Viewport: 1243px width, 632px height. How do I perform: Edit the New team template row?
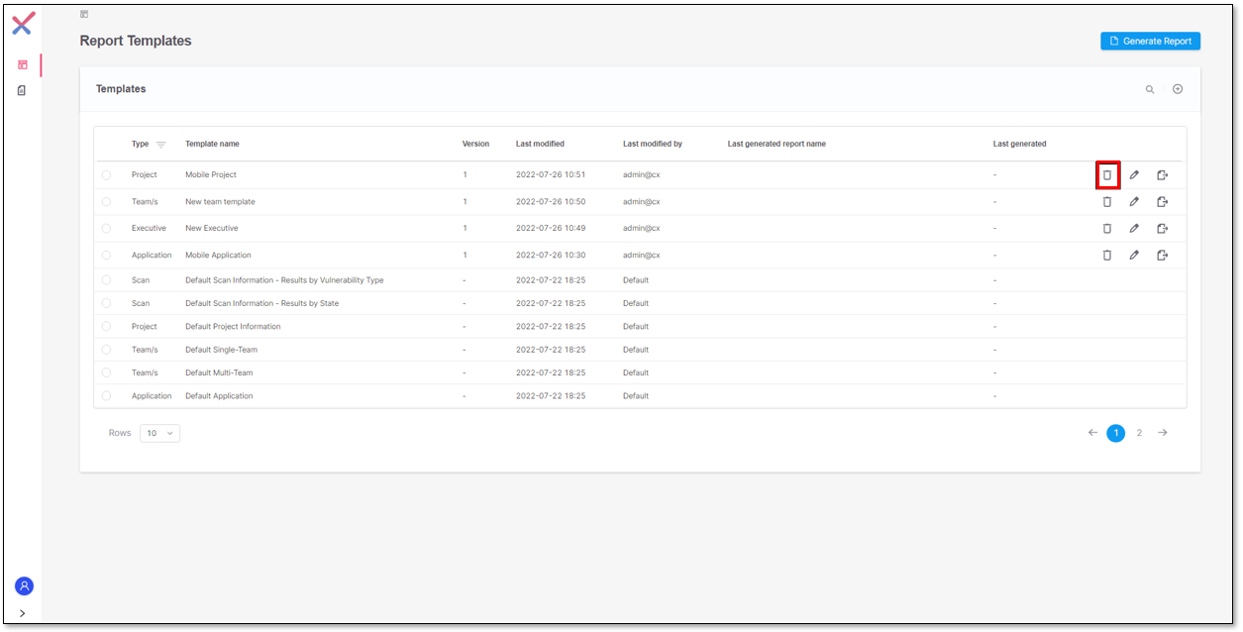pyautogui.click(x=1134, y=202)
